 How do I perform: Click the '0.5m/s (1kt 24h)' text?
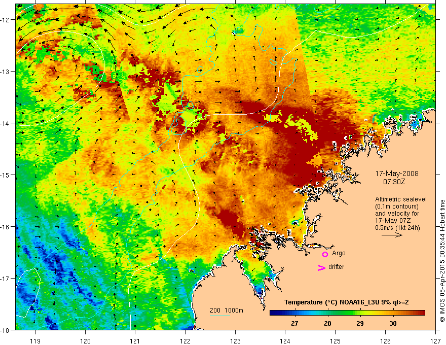397,228
